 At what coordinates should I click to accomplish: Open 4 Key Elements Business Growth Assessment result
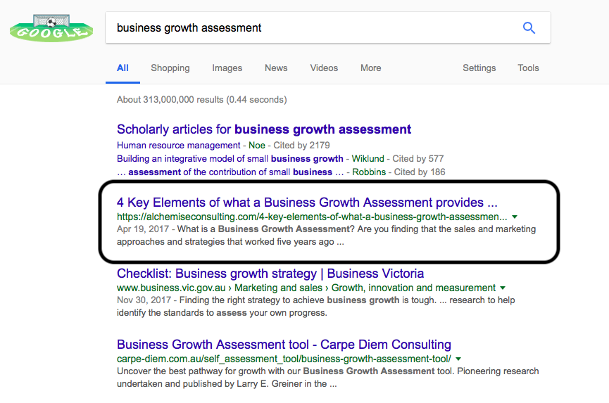[307, 203]
